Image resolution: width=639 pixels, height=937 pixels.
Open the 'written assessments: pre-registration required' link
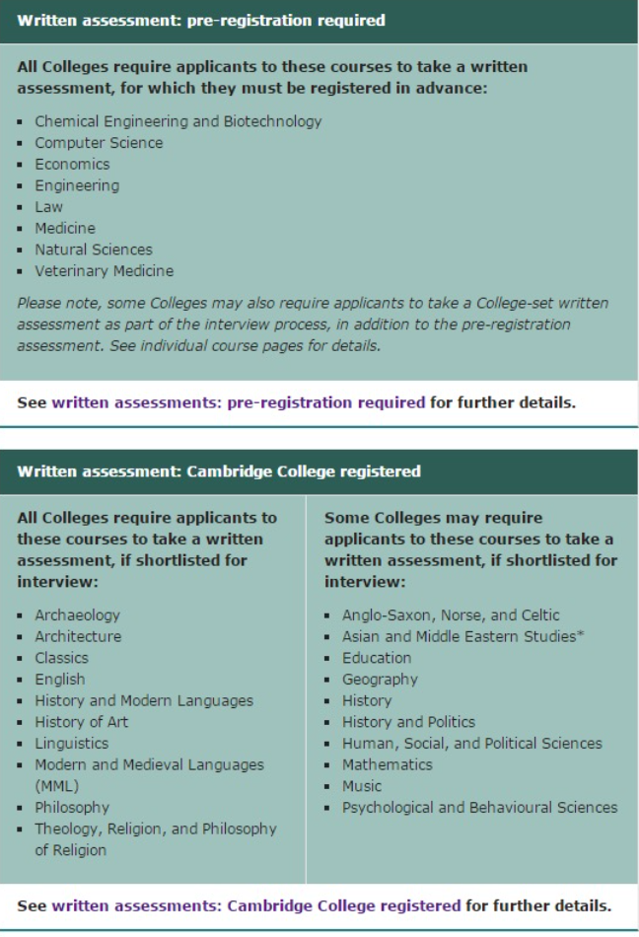(238, 402)
